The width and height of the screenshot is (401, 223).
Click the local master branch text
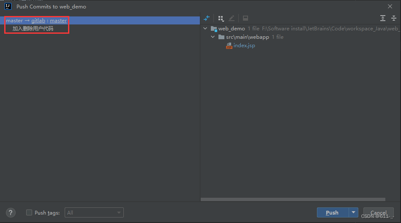(14, 21)
